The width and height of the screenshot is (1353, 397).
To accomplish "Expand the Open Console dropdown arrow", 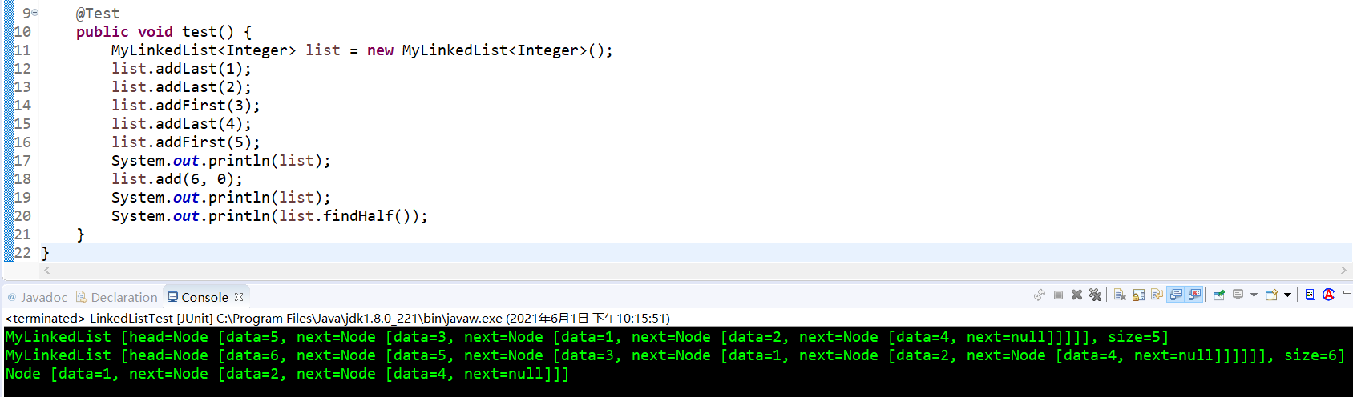I will point(1287,295).
